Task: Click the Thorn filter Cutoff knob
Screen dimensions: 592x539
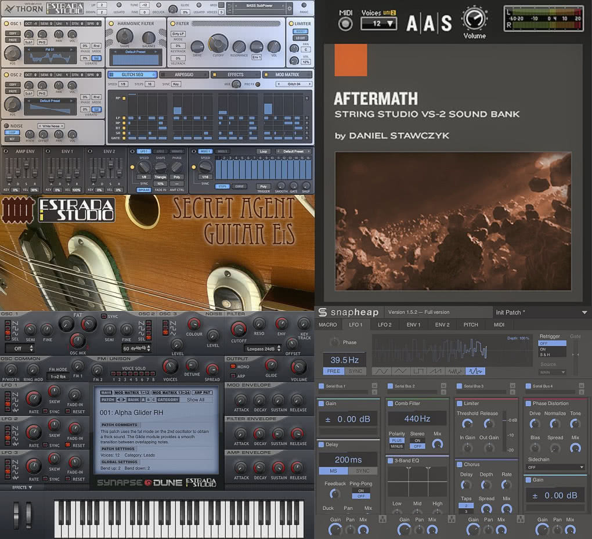Action: pos(218,44)
